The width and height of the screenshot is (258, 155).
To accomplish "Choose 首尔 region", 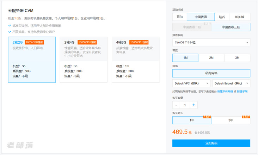I will (179, 17).
